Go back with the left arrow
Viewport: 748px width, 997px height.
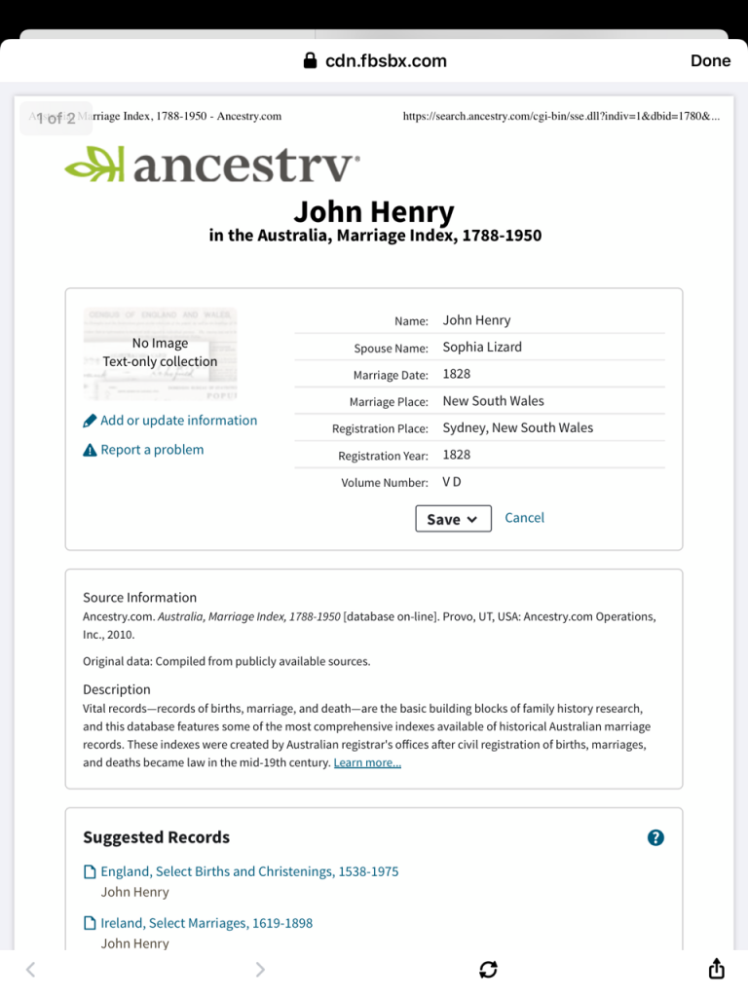(30, 969)
